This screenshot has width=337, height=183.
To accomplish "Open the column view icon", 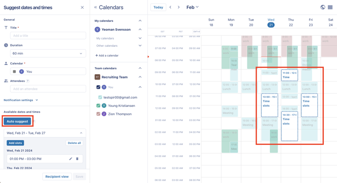I will [x=330, y=7].
